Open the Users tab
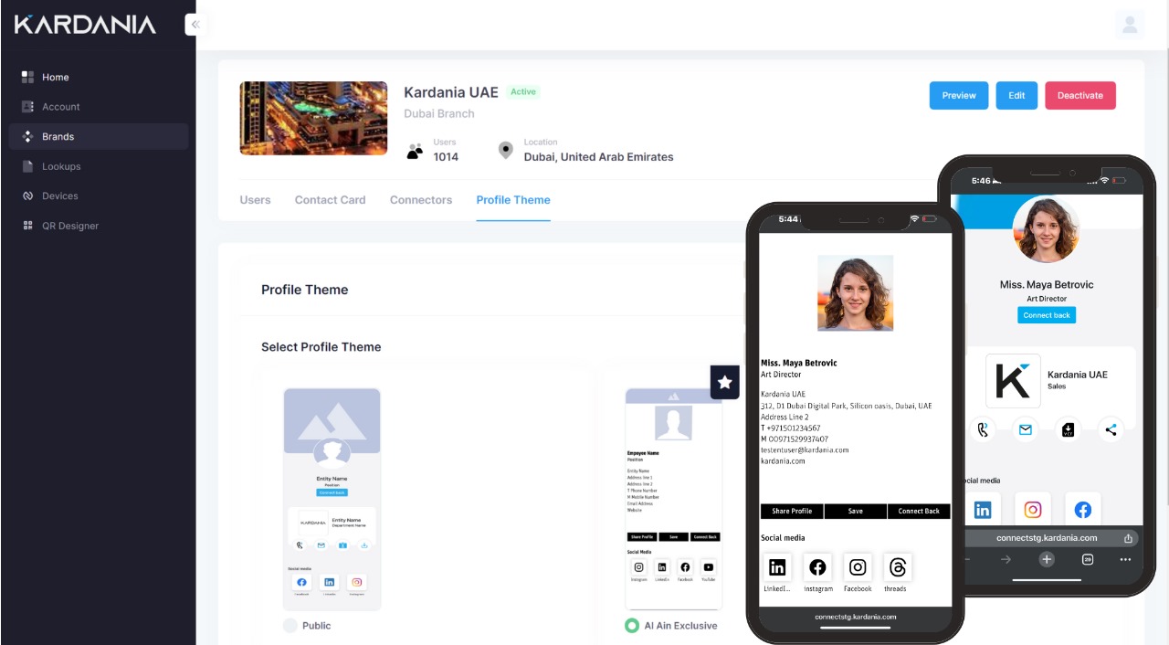The height and width of the screenshot is (645, 1169). coord(255,200)
